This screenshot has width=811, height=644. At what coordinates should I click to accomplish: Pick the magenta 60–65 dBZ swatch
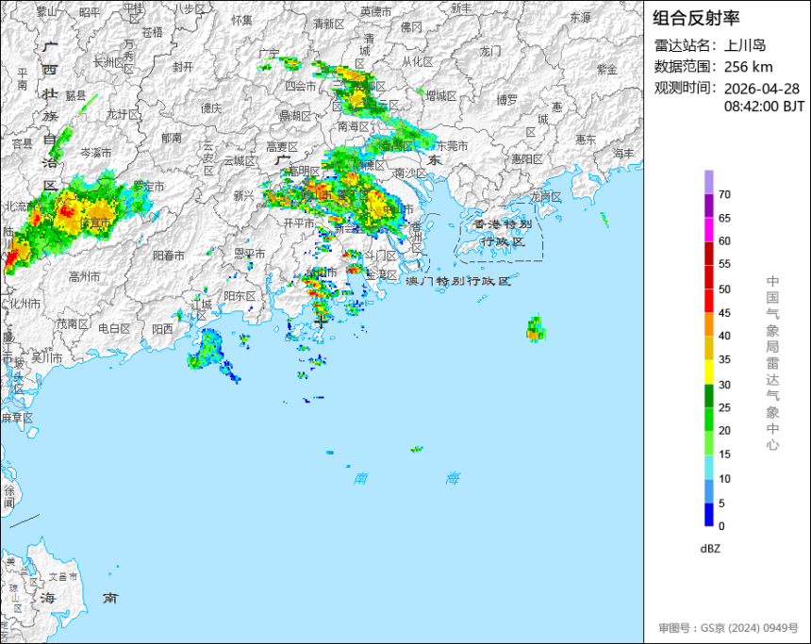(708, 229)
